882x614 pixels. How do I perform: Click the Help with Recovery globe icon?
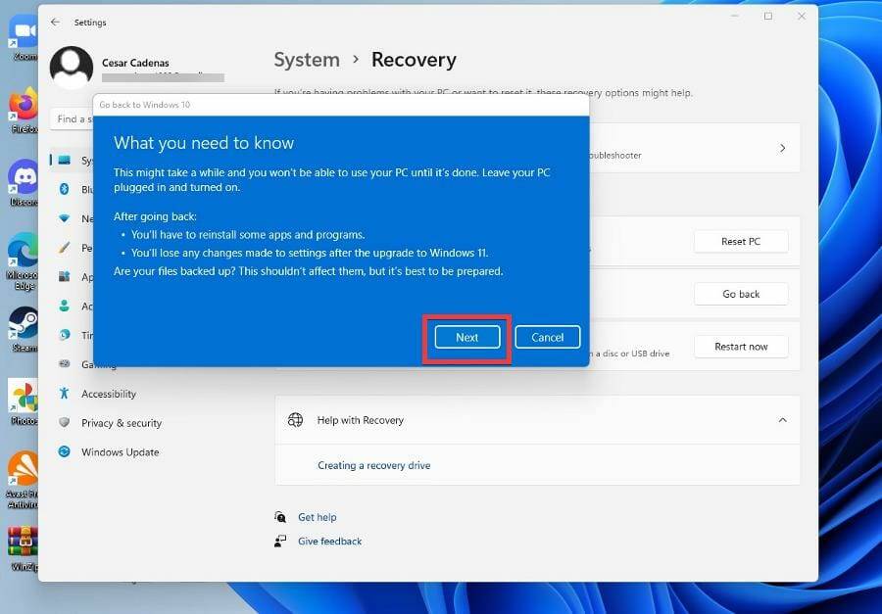pyautogui.click(x=295, y=420)
